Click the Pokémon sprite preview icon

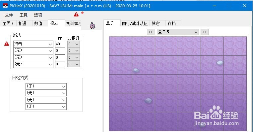[93, 25]
